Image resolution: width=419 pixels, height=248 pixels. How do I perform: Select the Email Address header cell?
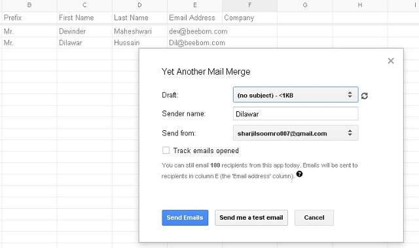[x=194, y=18]
